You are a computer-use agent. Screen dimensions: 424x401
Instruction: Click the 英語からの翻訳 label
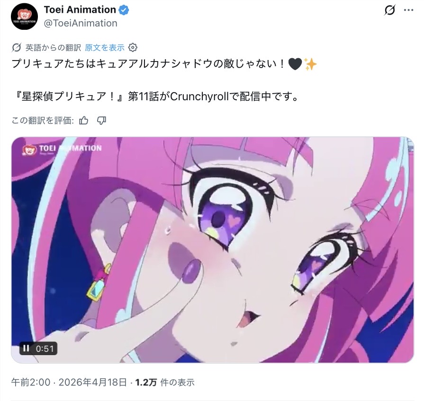53,48
